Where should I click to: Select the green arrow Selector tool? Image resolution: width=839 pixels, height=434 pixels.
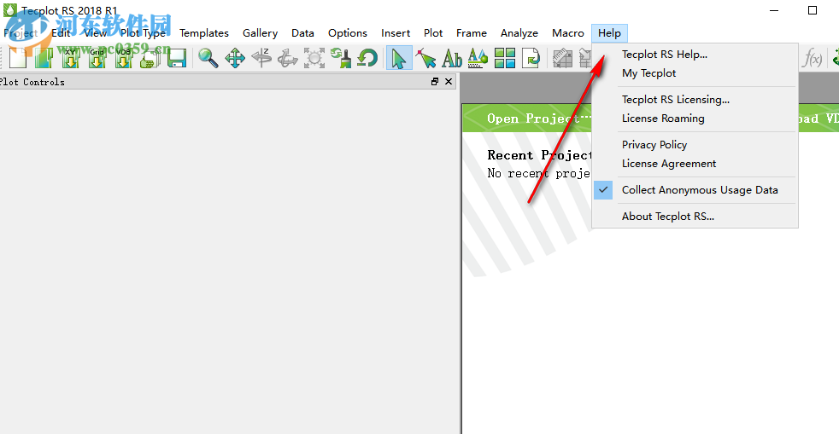(399, 58)
